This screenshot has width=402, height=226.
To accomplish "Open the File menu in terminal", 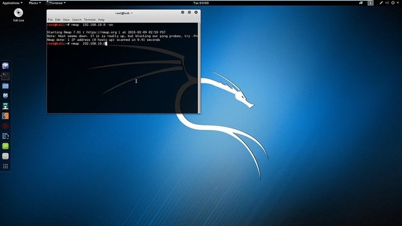I will pos(50,19).
